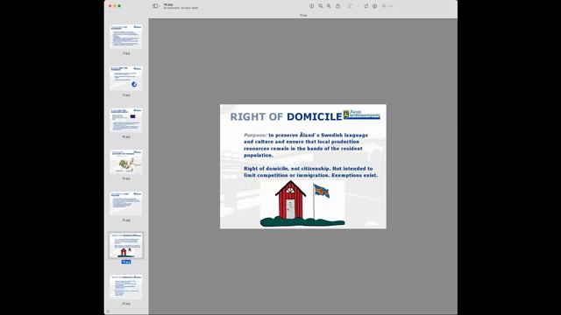Select the thumbnail with blue circle logo
Viewport: 561px width, 315px height.
(126, 78)
